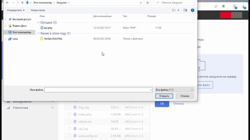
Task: Collapse the Ранее в этом году group
Action: click(38, 33)
